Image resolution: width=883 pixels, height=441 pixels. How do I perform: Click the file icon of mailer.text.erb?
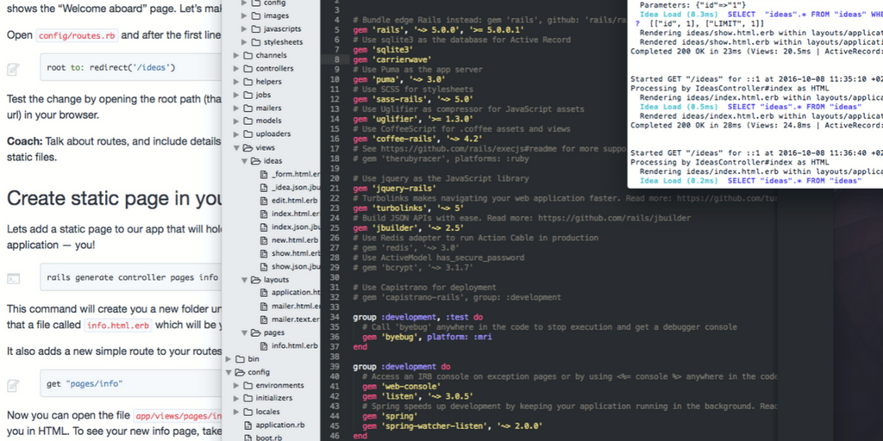(x=264, y=319)
